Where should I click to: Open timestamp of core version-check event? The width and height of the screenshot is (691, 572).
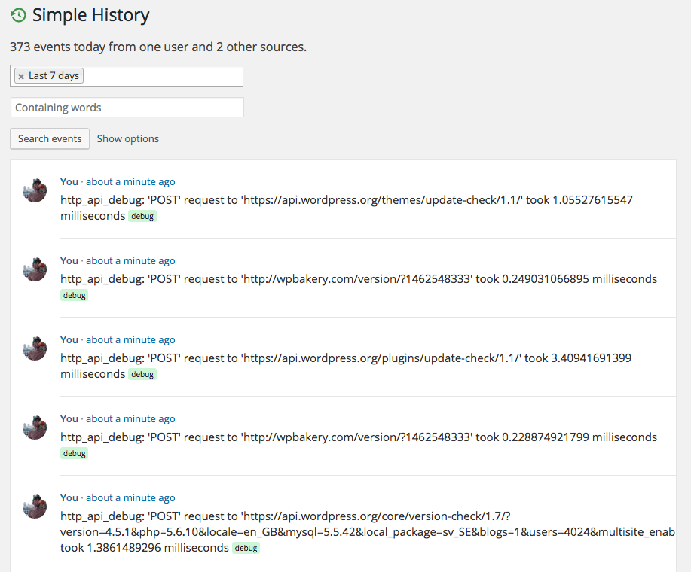point(130,497)
